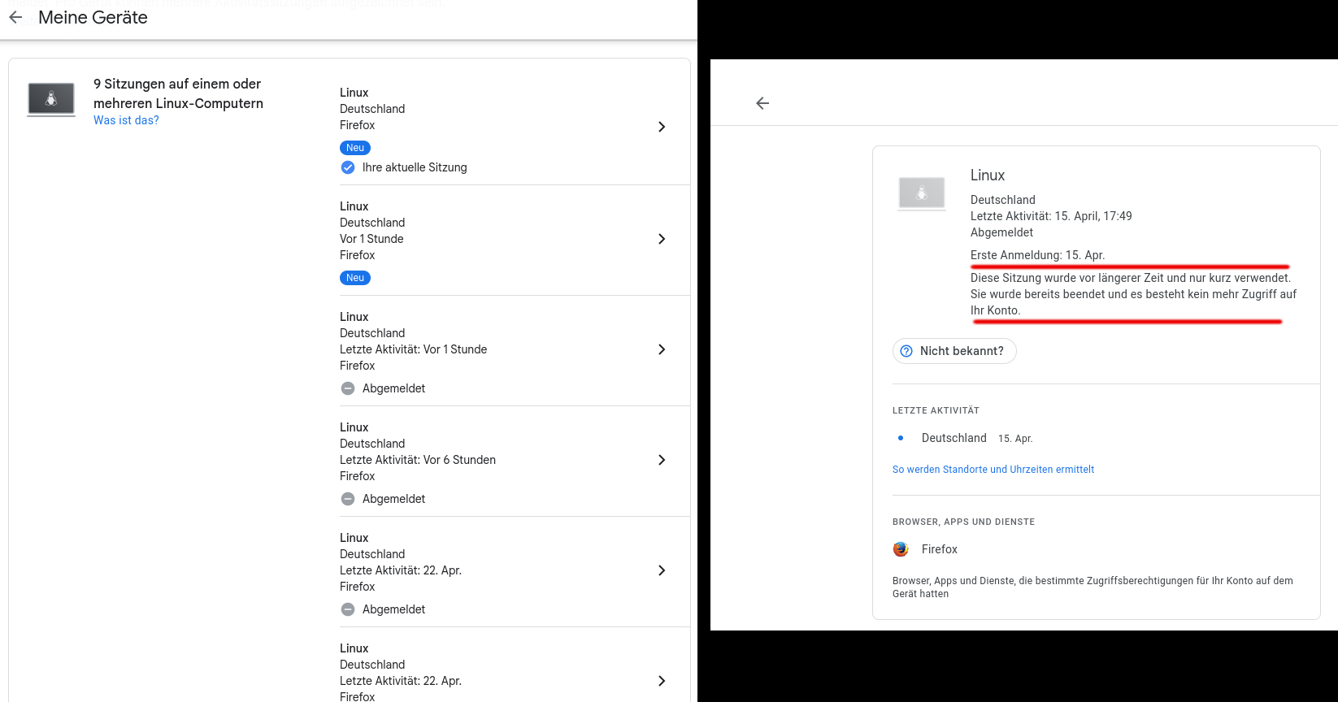Image resolution: width=1338 pixels, height=702 pixels.
Task: Click the Linux laptop device icon
Action: [51, 99]
